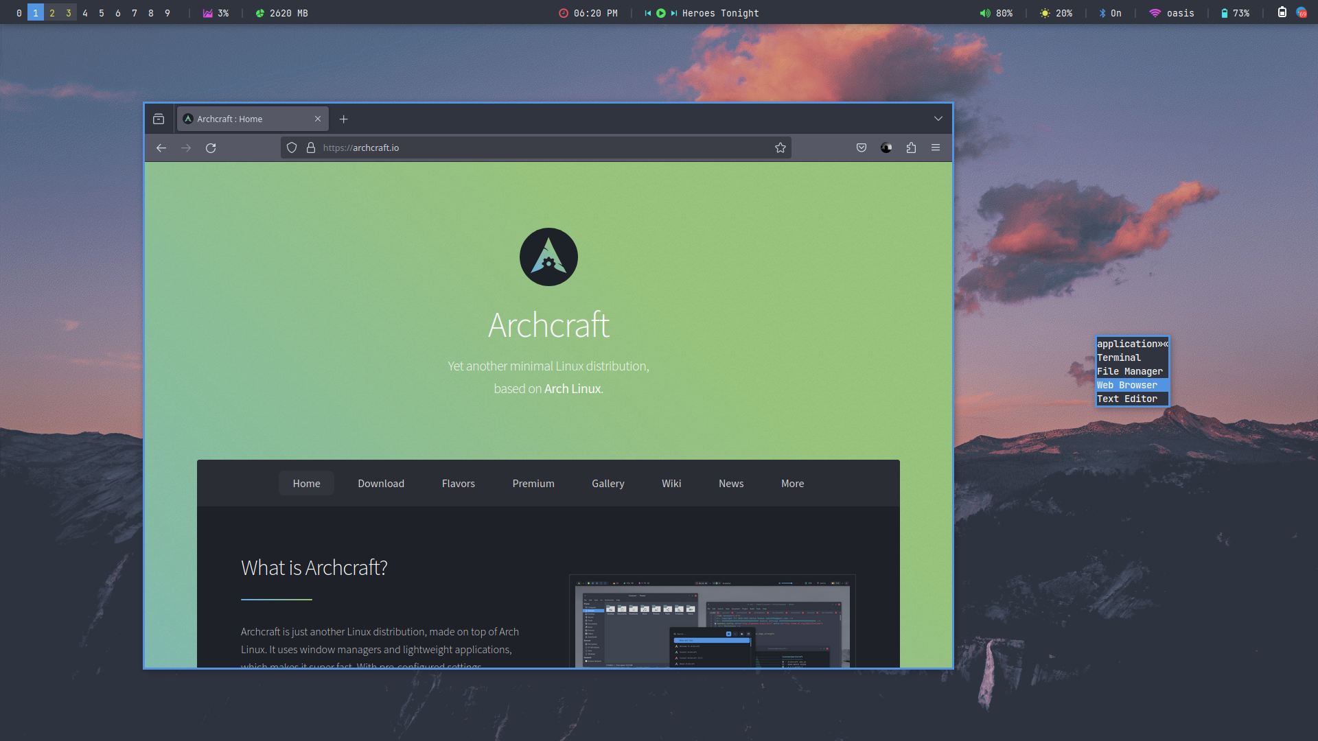Viewport: 1318px width, 741px height.
Task: Open the Firefox hamburger application menu
Action: pyautogui.click(x=936, y=148)
